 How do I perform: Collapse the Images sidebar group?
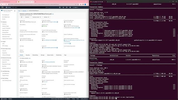[1, 42]
